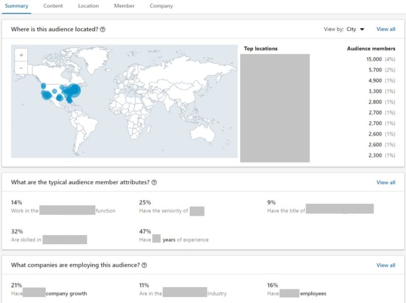Click 'View all' in the companies section
Viewport: 406px width, 303px height.
(386, 265)
